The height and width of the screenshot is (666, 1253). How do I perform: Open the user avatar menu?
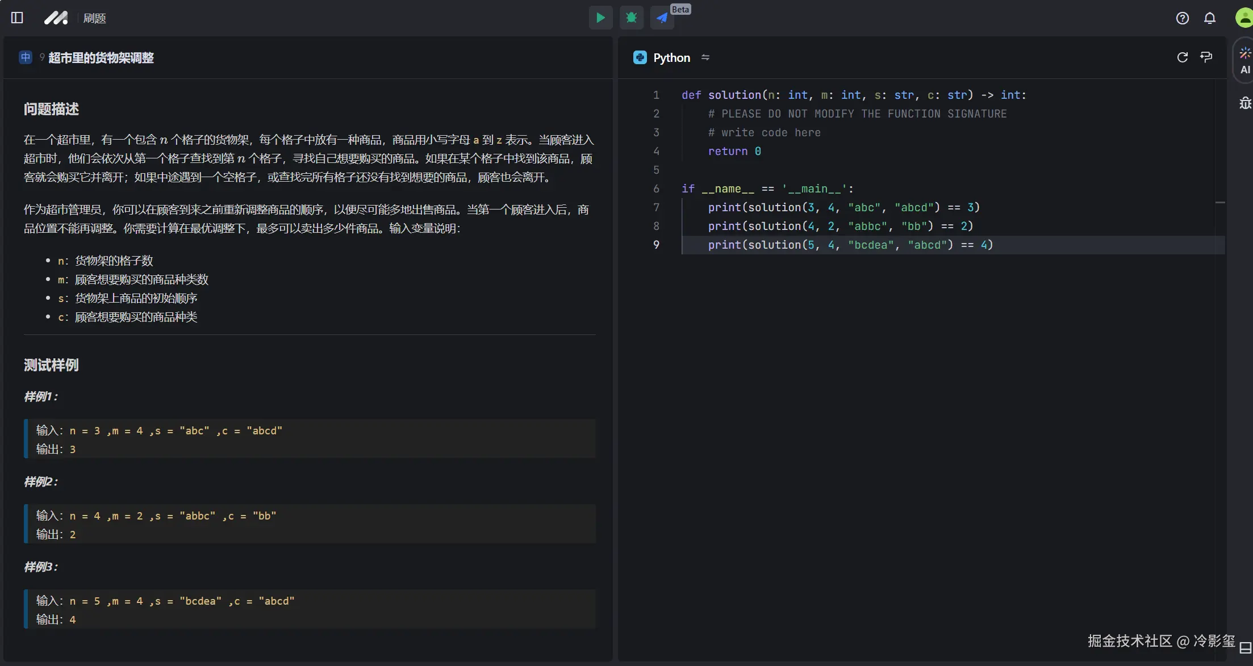[1243, 18]
